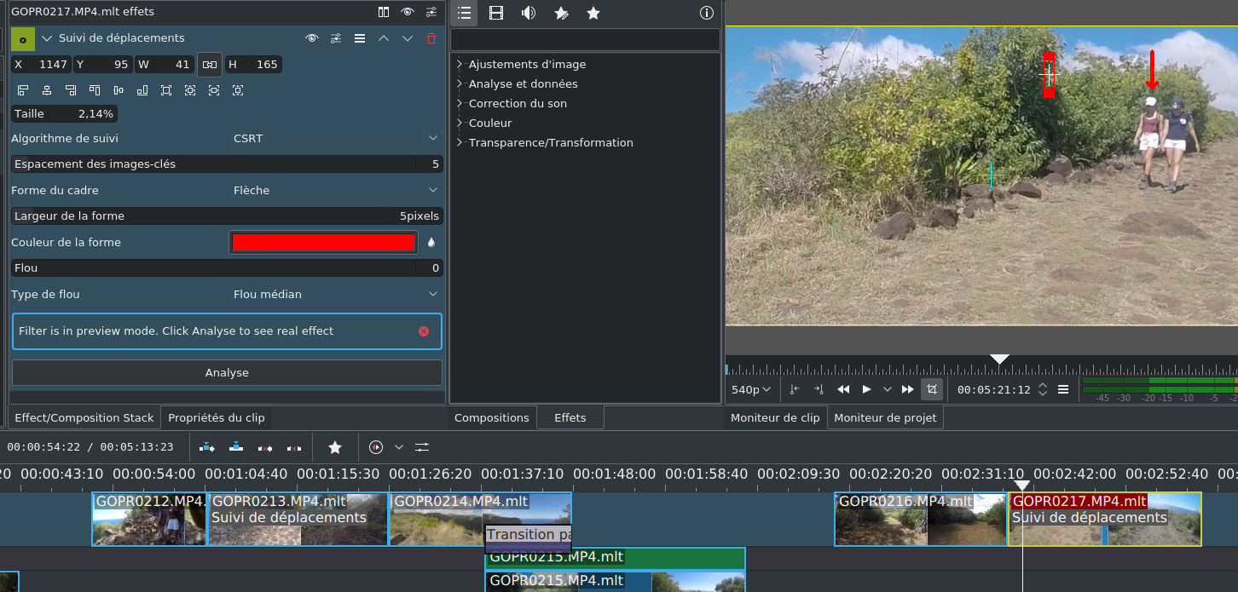Toggle width-height aspect ratio lock
The height and width of the screenshot is (592, 1238).
click(210, 65)
